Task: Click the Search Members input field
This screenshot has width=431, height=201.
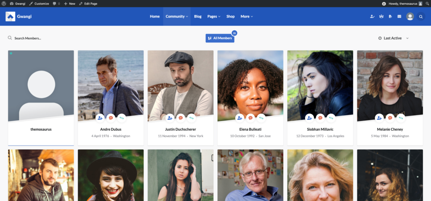Action: point(28,38)
